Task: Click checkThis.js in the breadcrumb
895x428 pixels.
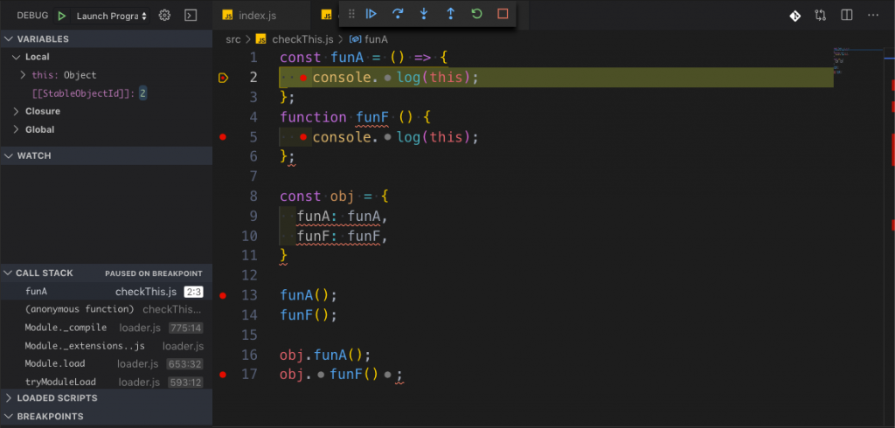Action: point(302,38)
